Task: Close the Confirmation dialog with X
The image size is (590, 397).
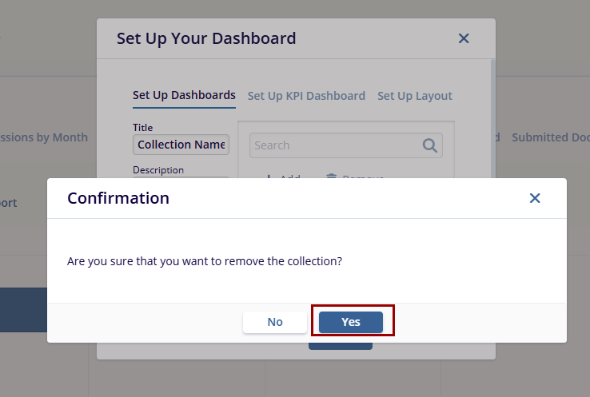Action: tap(535, 198)
